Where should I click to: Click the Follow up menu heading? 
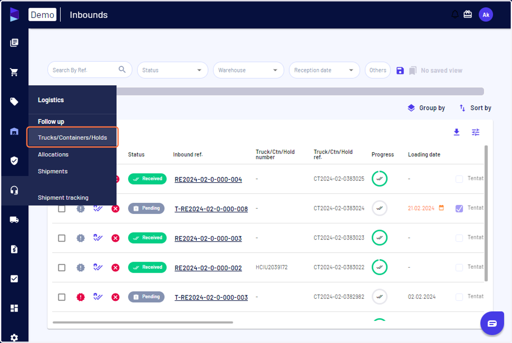51,121
